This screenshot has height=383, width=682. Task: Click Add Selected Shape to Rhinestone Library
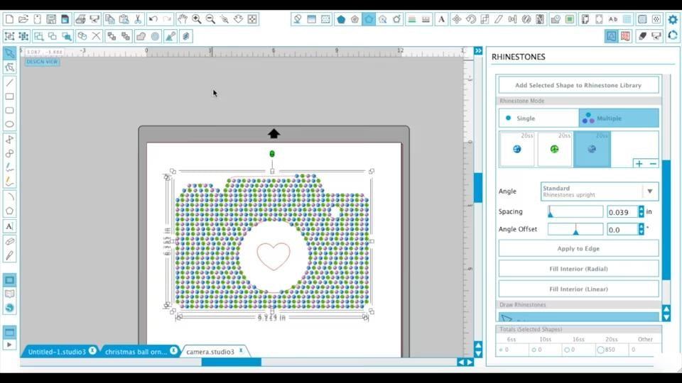tap(578, 85)
